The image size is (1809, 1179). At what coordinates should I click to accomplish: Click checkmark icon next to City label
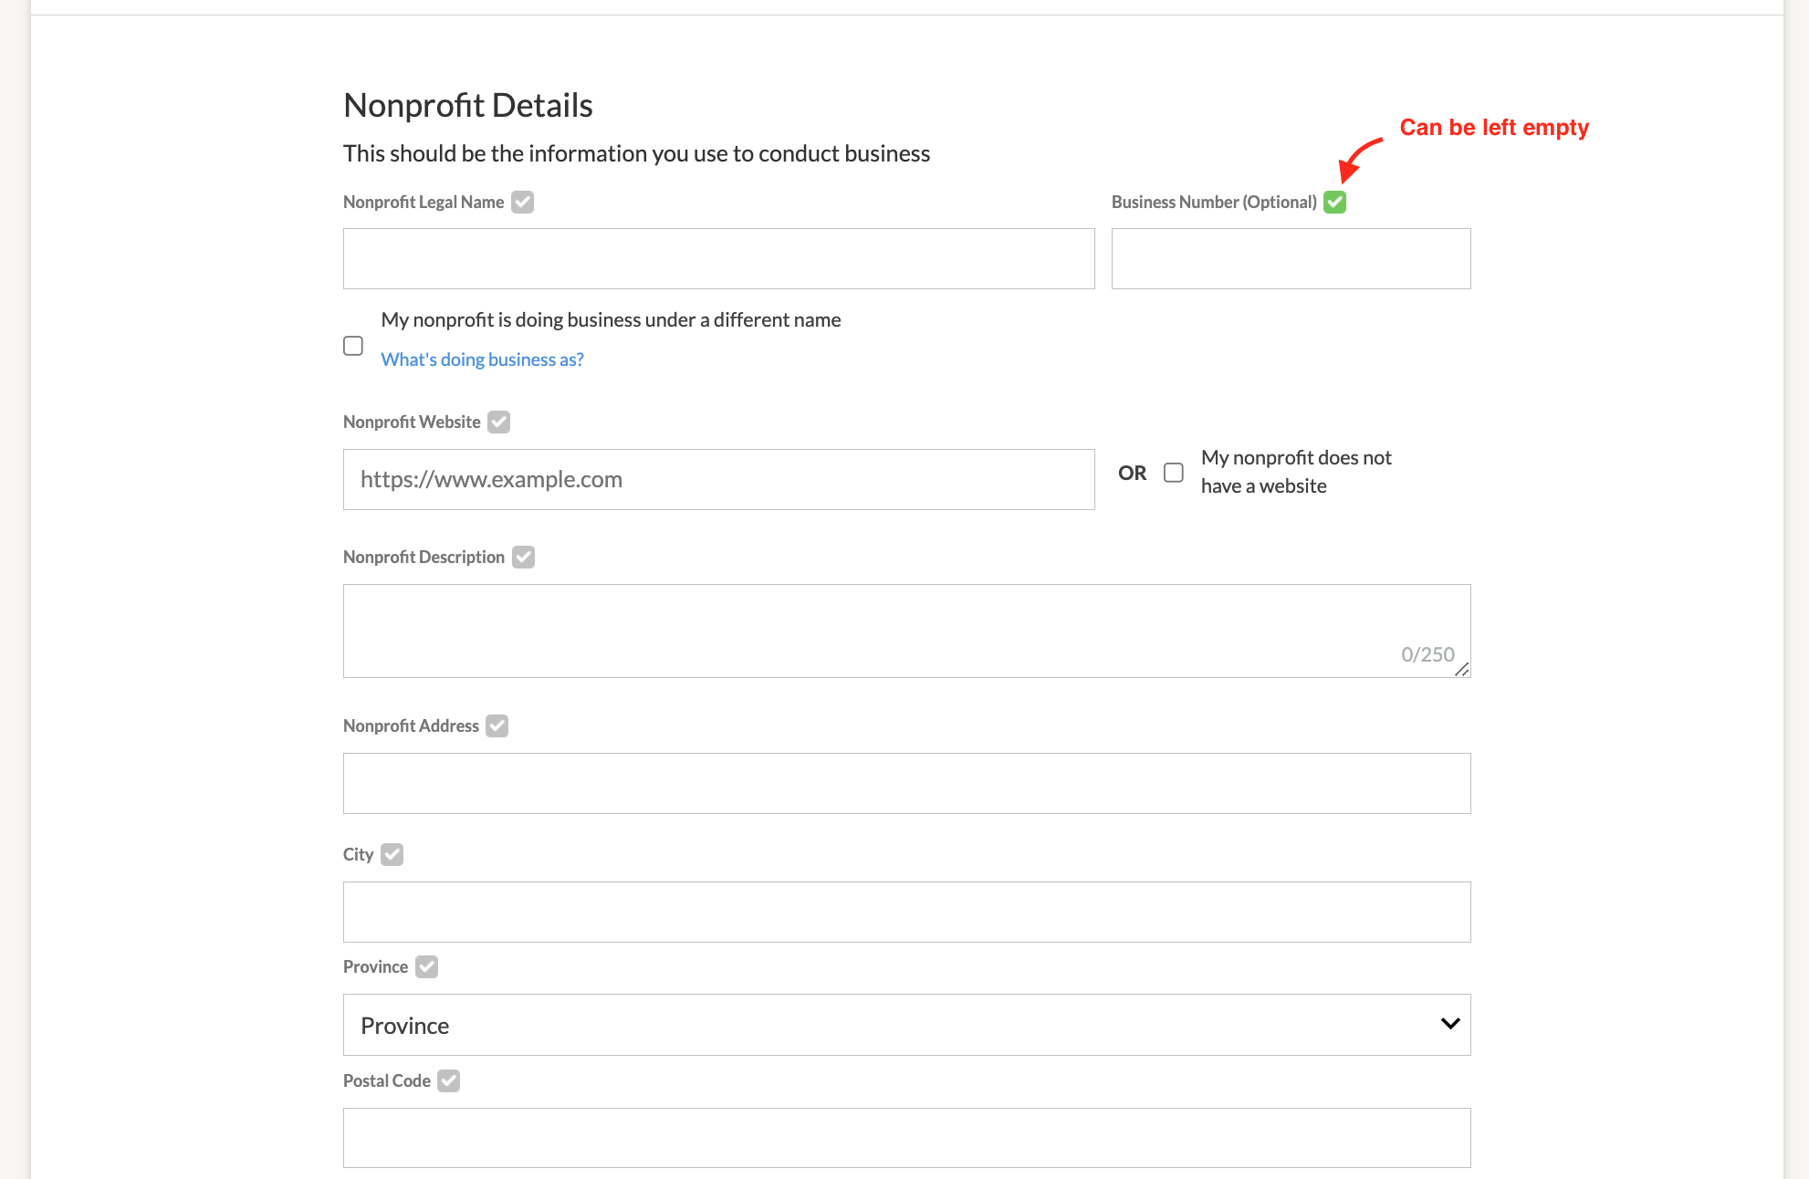392,854
